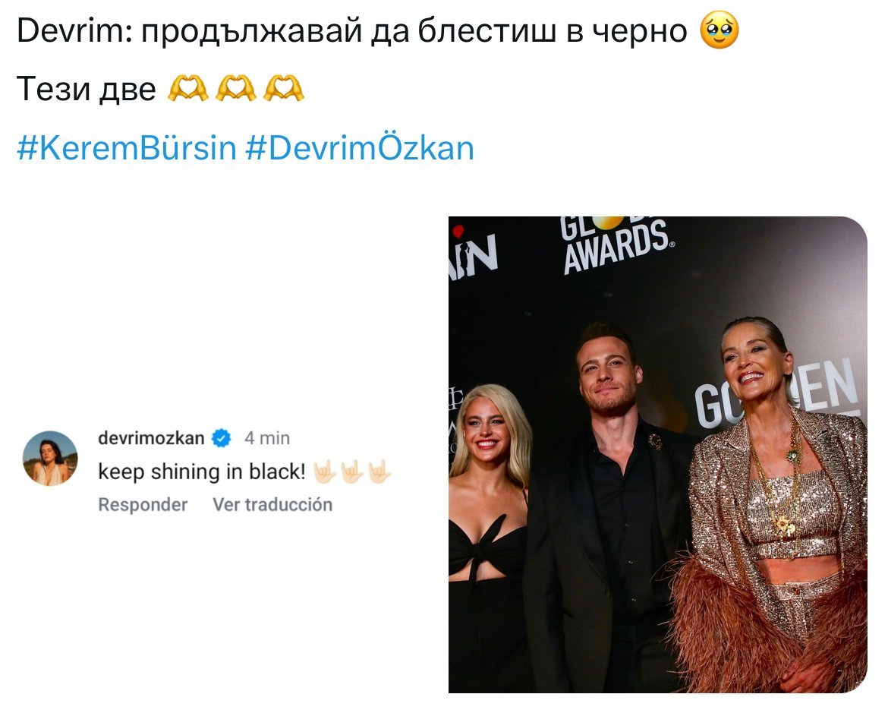Click the blue verified badge

click(x=221, y=438)
